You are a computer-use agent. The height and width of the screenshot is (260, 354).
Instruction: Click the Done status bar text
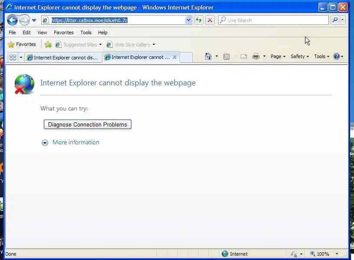tap(10, 254)
